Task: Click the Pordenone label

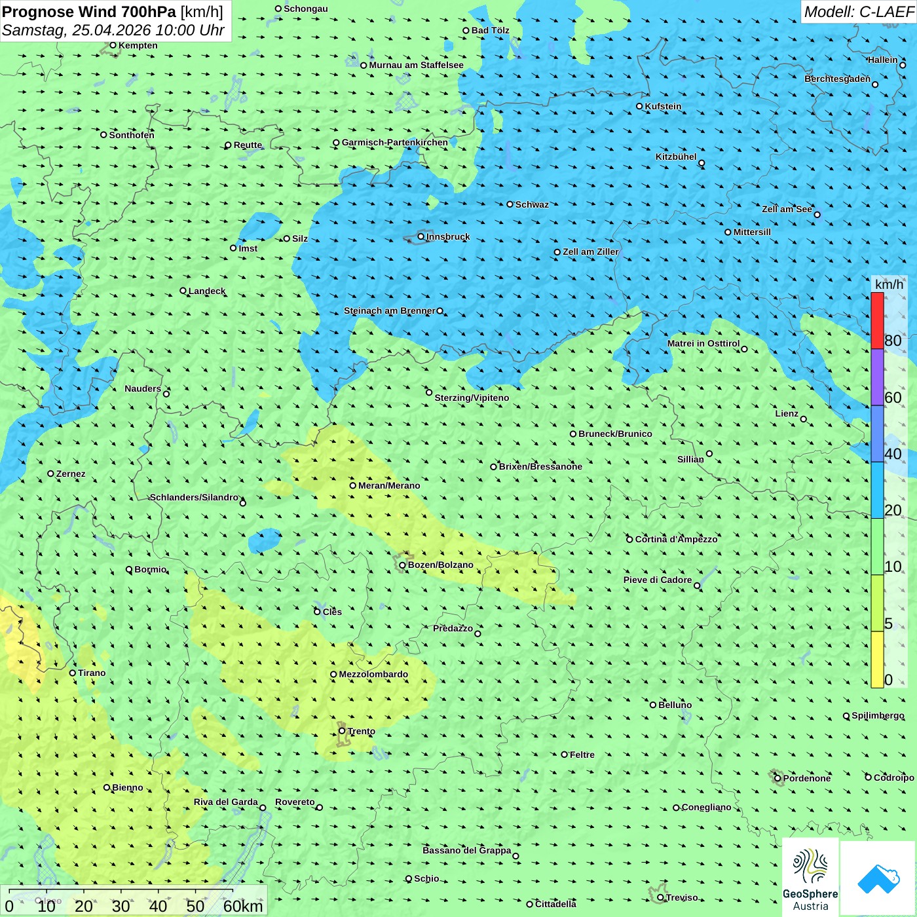Action: (807, 778)
